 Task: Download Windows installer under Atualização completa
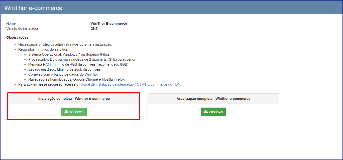click(213, 112)
